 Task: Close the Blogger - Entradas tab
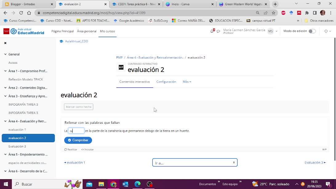tap(52, 4)
